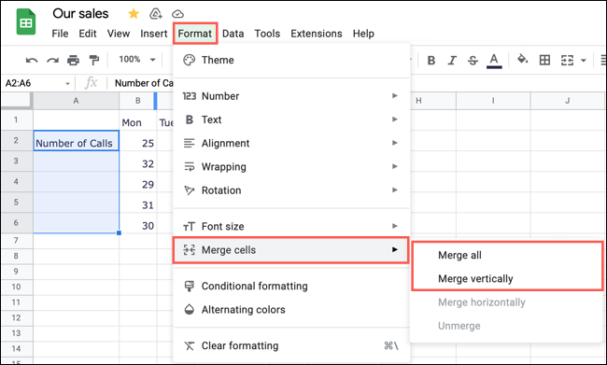Expand the Alignment submenu
This screenshot has height=365, width=607.
point(291,143)
